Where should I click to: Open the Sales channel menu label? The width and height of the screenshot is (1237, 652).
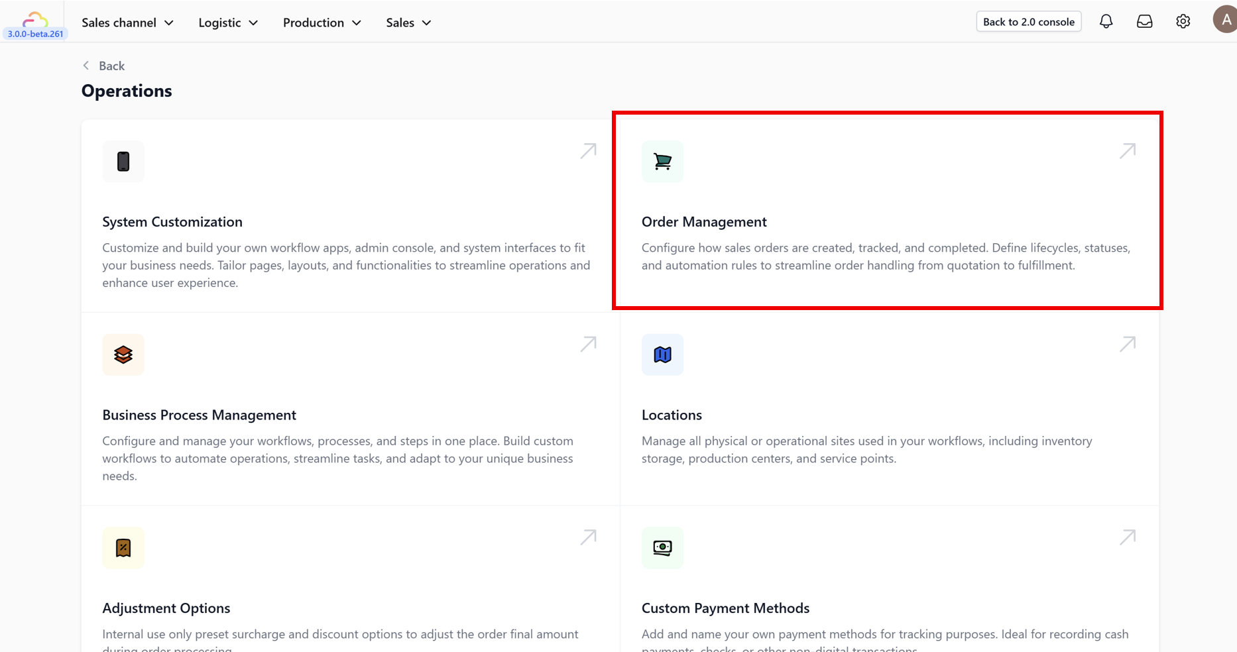tap(119, 23)
